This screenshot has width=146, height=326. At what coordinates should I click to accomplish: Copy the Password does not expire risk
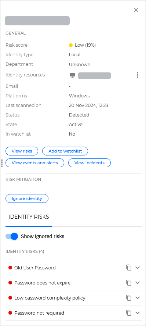pos(129,283)
